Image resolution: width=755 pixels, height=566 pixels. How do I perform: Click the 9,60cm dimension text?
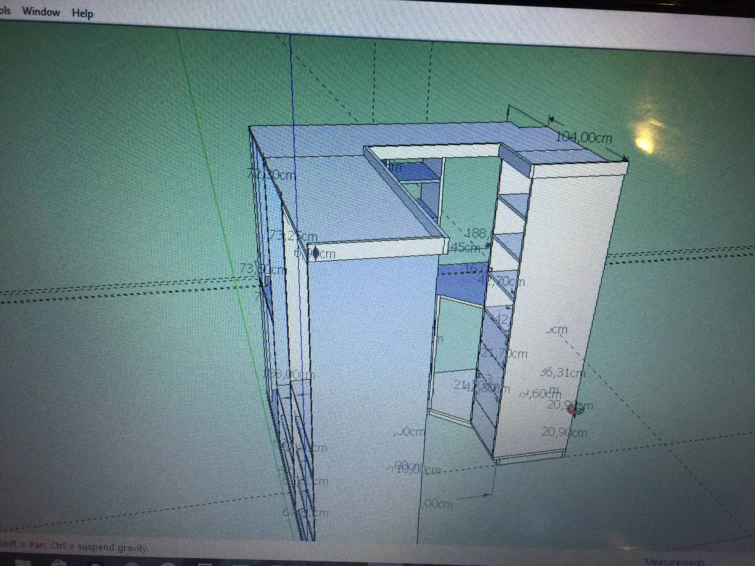coord(540,393)
